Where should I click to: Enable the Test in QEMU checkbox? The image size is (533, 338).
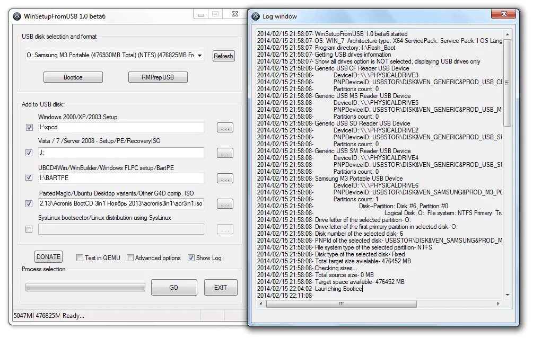[x=80, y=258]
